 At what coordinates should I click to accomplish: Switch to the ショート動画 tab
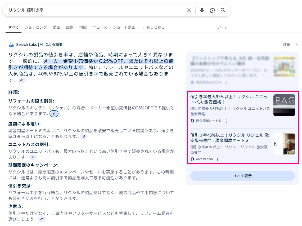pos(124,27)
